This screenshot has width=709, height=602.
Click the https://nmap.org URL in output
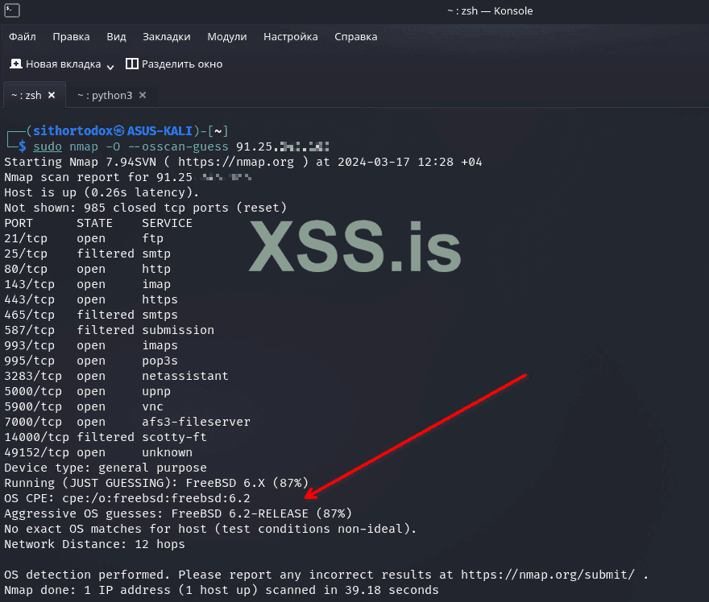(x=235, y=162)
